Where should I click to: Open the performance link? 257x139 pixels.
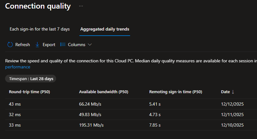(18, 67)
